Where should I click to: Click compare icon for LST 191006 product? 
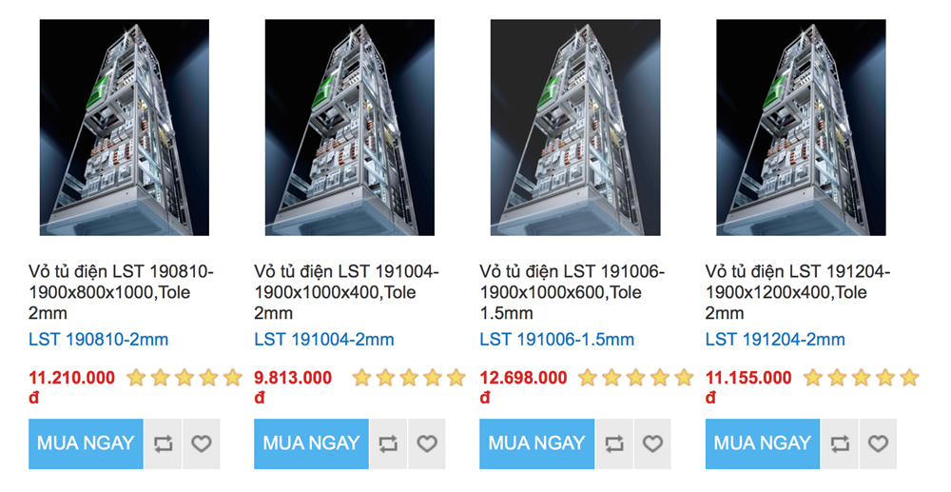click(613, 443)
